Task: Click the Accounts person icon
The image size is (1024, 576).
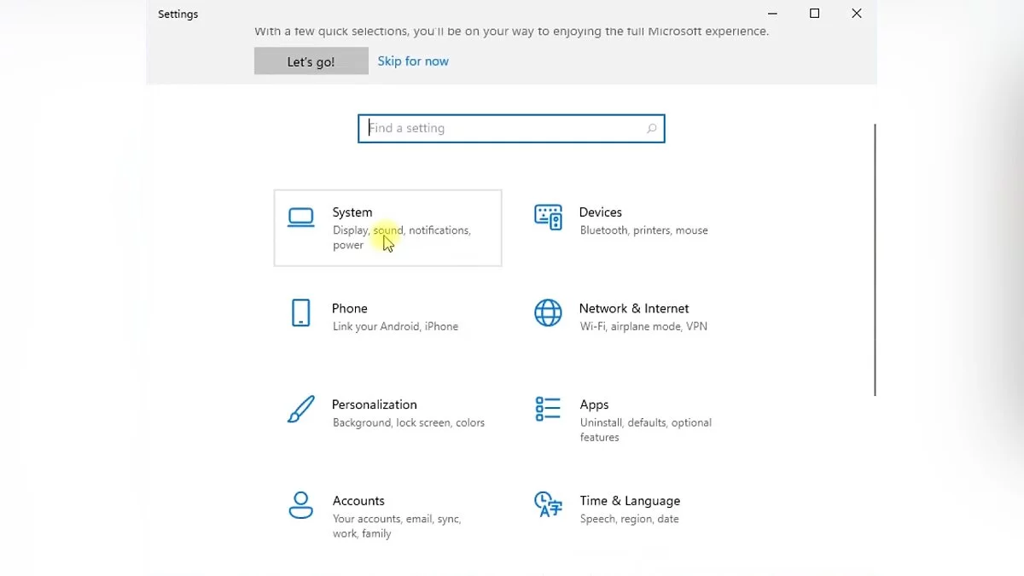Action: point(300,505)
